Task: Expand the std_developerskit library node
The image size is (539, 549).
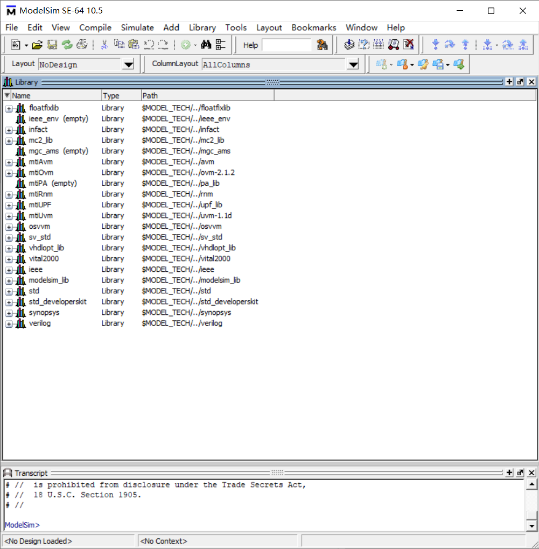Action: pos(9,302)
